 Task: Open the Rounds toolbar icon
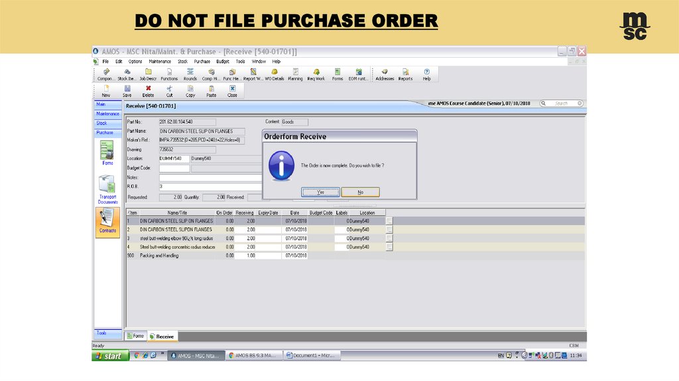point(190,74)
